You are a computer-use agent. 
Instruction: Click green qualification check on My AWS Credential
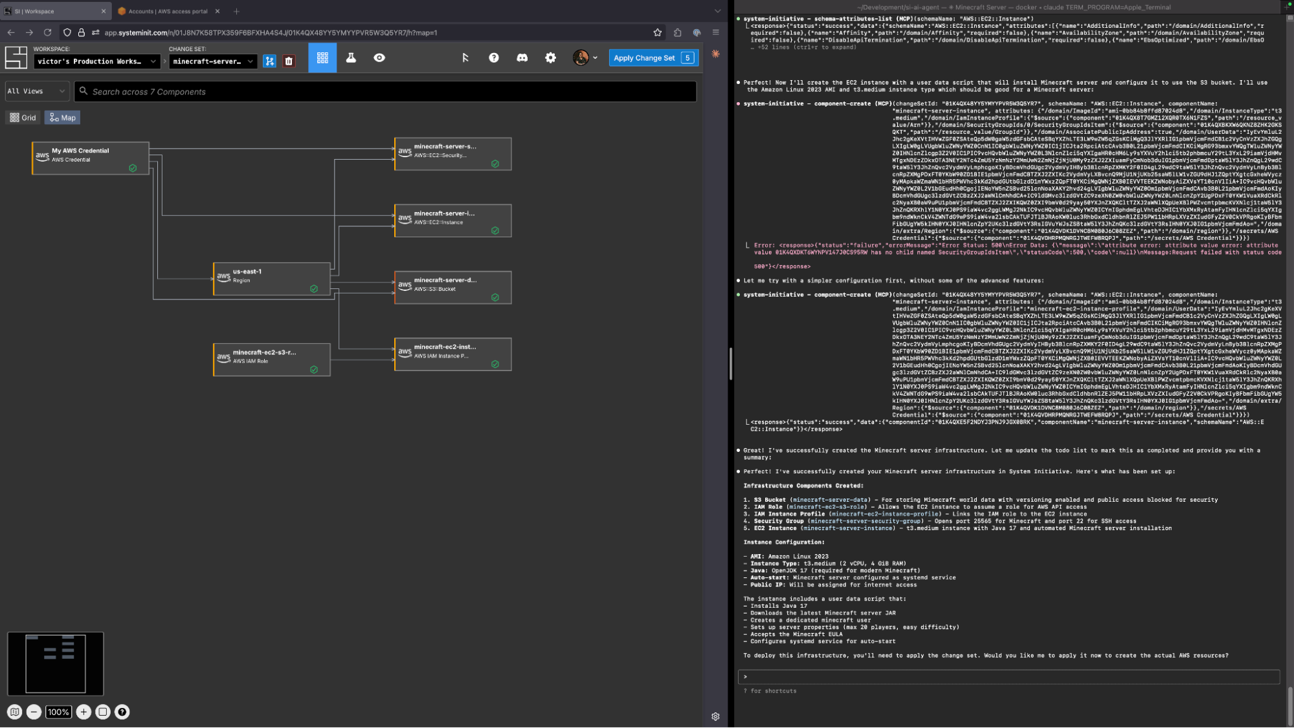(133, 168)
